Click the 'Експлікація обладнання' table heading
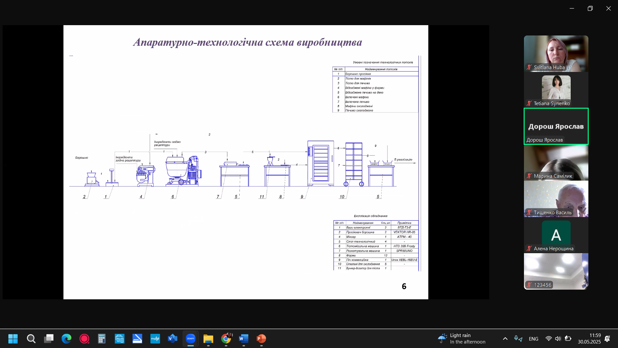Screen dimensions: 618x348 point(371,216)
